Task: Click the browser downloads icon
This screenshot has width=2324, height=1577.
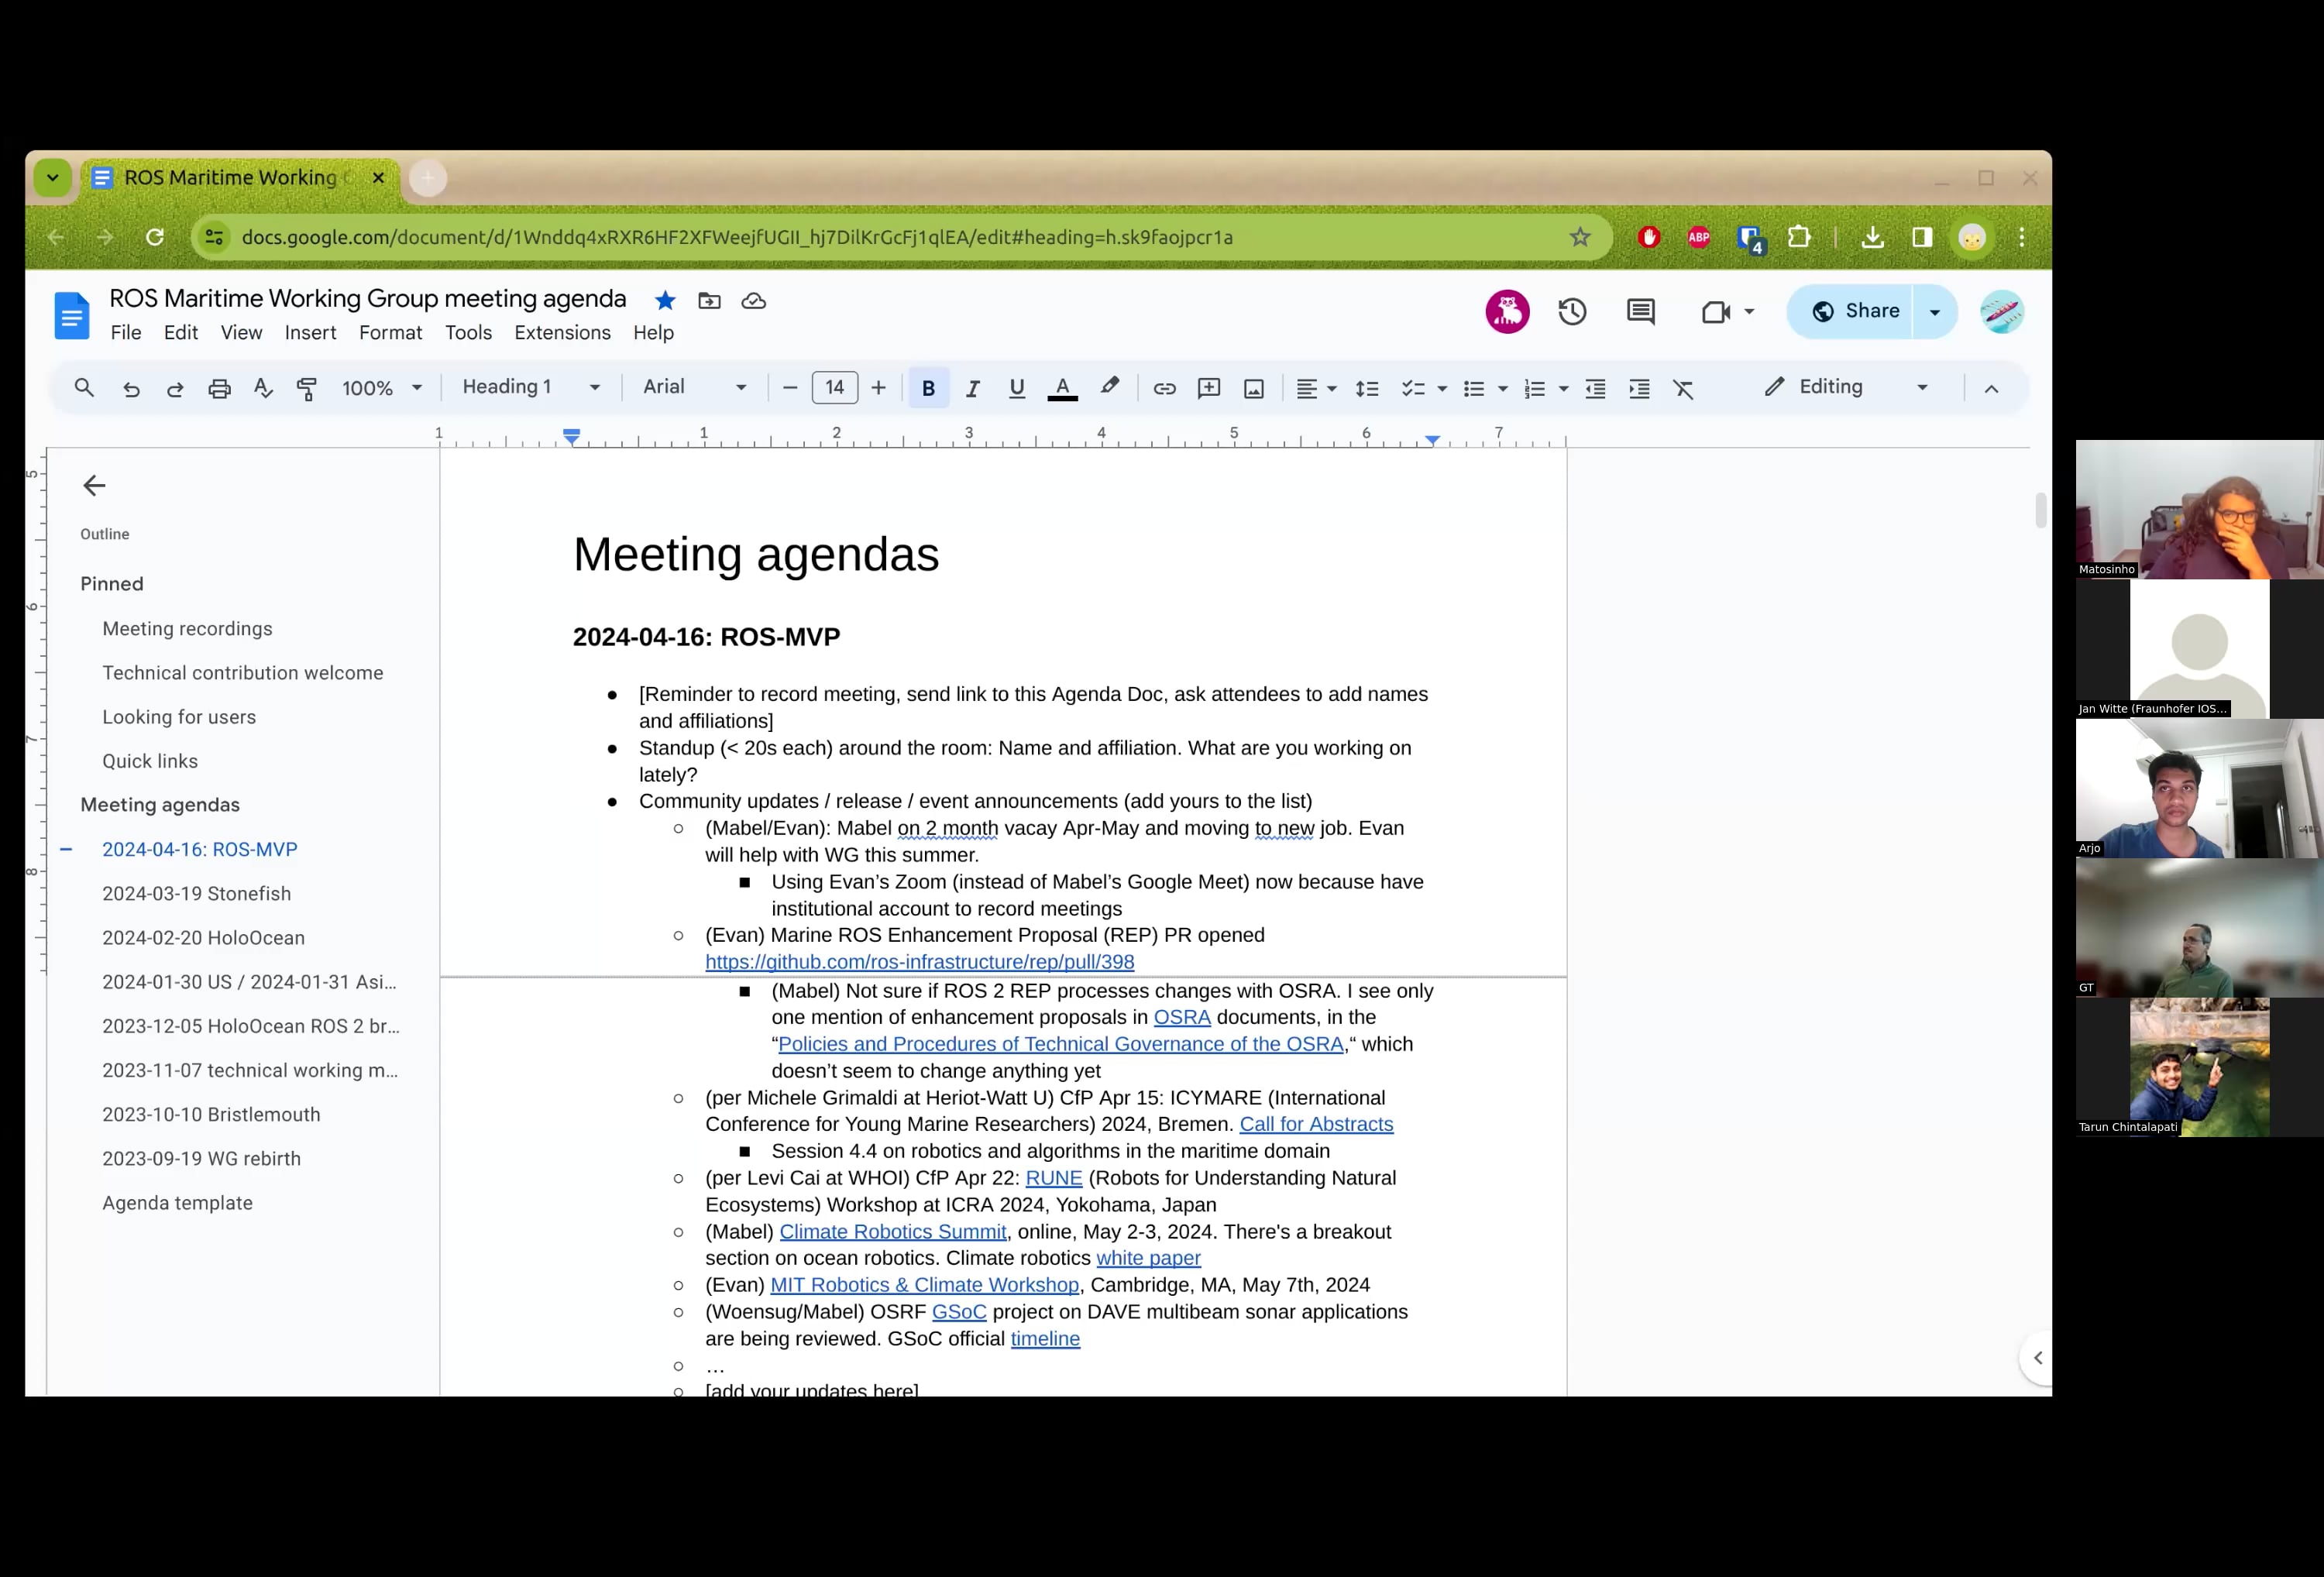Action: coord(1872,237)
